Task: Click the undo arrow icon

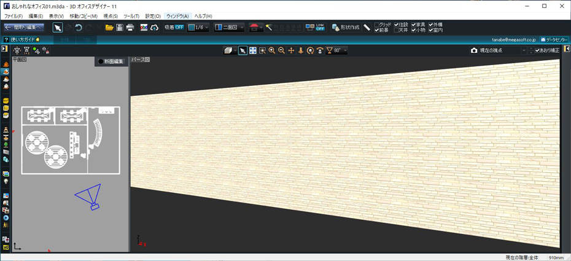Action: pyautogui.click(x=79, y=28)
